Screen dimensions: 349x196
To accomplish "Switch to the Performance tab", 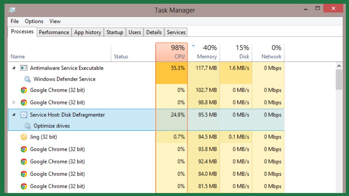I will click(x=54, y=32).
